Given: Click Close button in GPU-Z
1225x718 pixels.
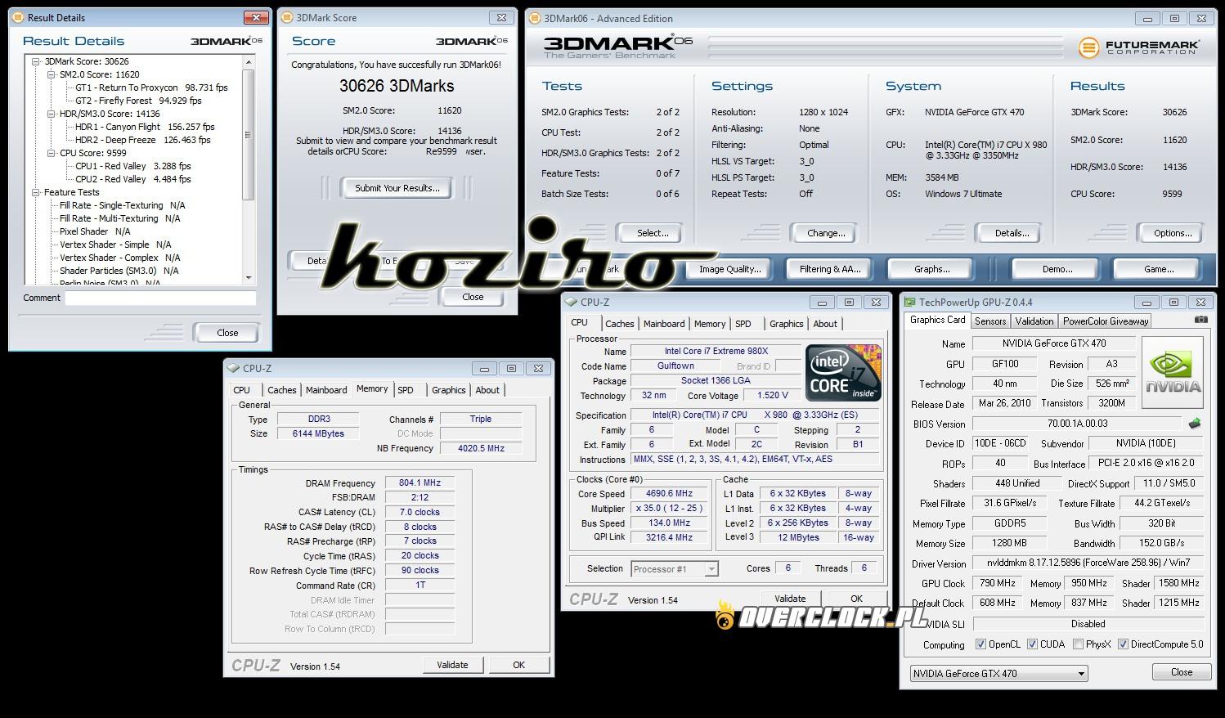Looking at the screenshot, I should coord(1182,672).
